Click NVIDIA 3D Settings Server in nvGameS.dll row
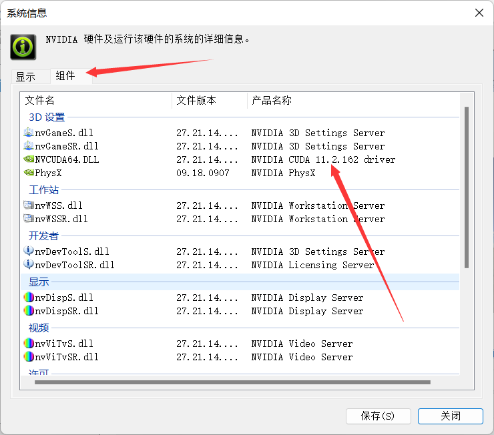Image resolution: width=494 pixels, height=435 pixels. pyautogui.click(x=318, y=133)
